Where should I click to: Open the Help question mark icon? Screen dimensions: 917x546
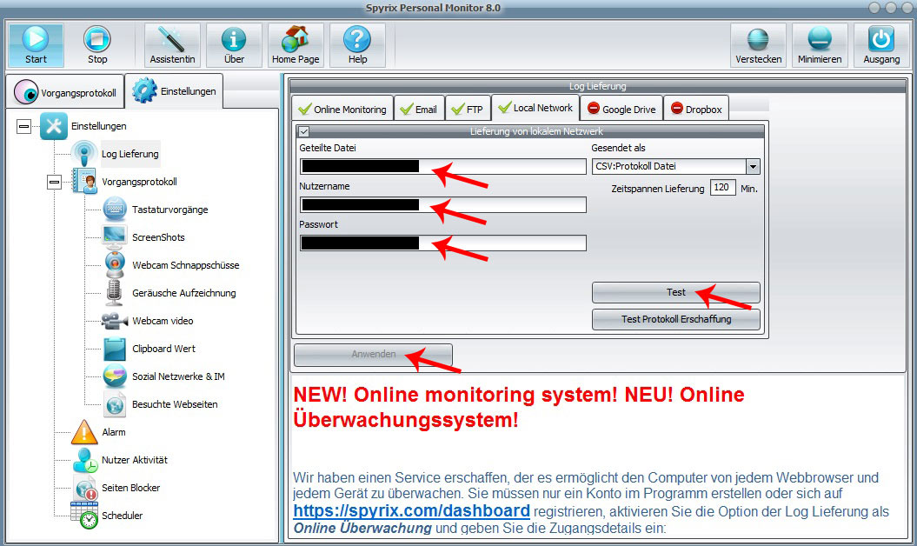coord(357,39)
